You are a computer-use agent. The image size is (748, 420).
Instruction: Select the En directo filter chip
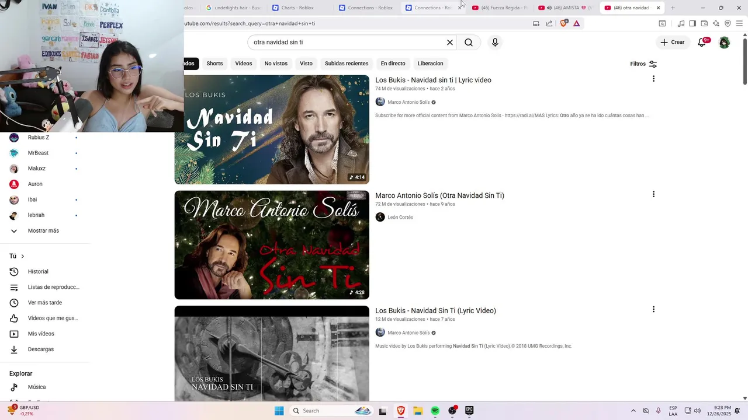point(393,64)
